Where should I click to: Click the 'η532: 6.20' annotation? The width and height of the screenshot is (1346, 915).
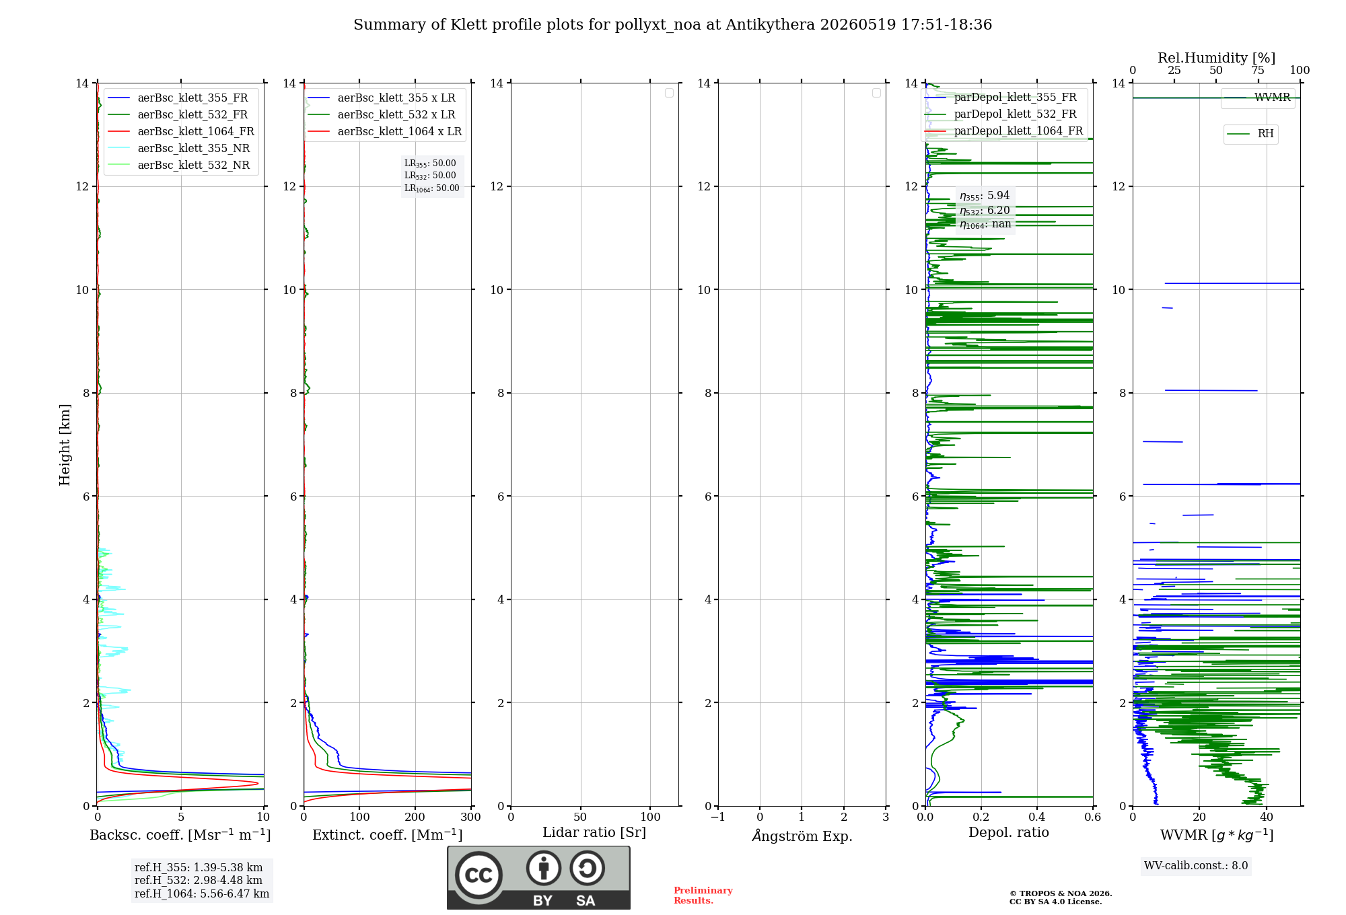(985, 211)
